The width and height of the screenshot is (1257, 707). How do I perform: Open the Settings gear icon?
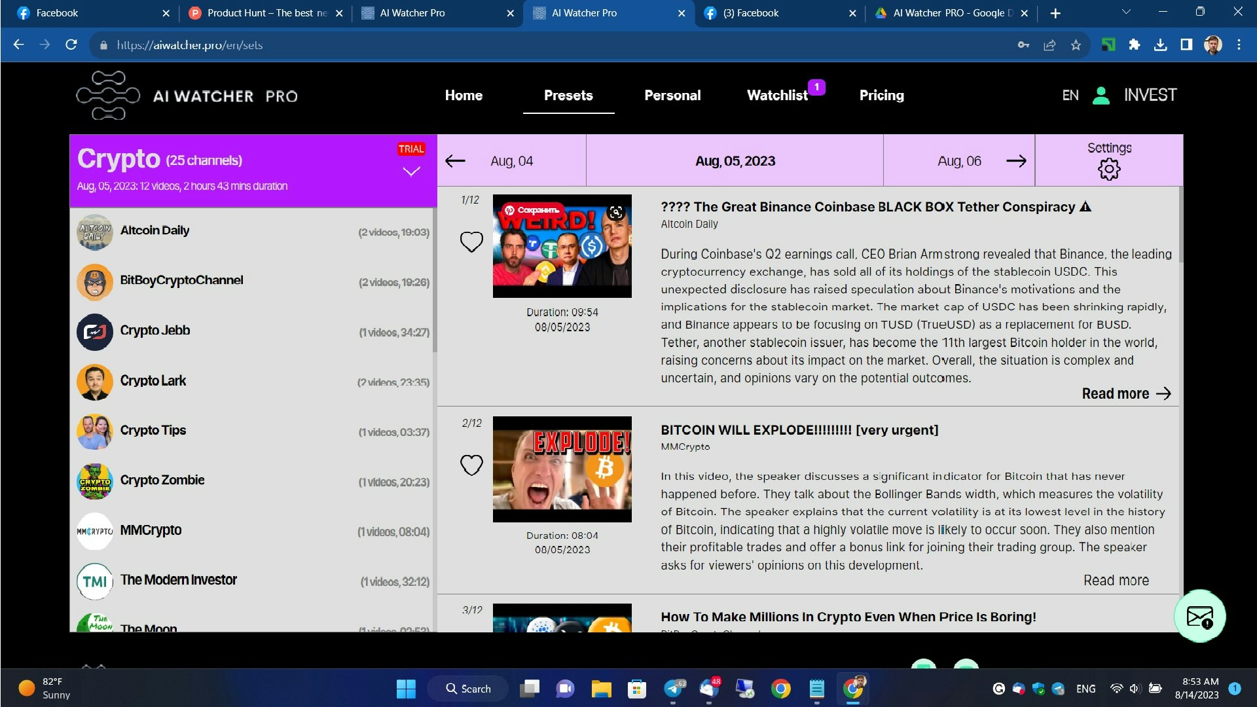[x=1108, y=170]
